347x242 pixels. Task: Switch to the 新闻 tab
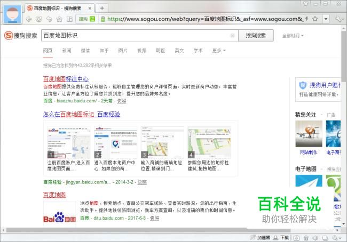[67, 51]
